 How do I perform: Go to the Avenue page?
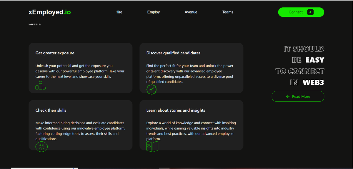(191, 12)
